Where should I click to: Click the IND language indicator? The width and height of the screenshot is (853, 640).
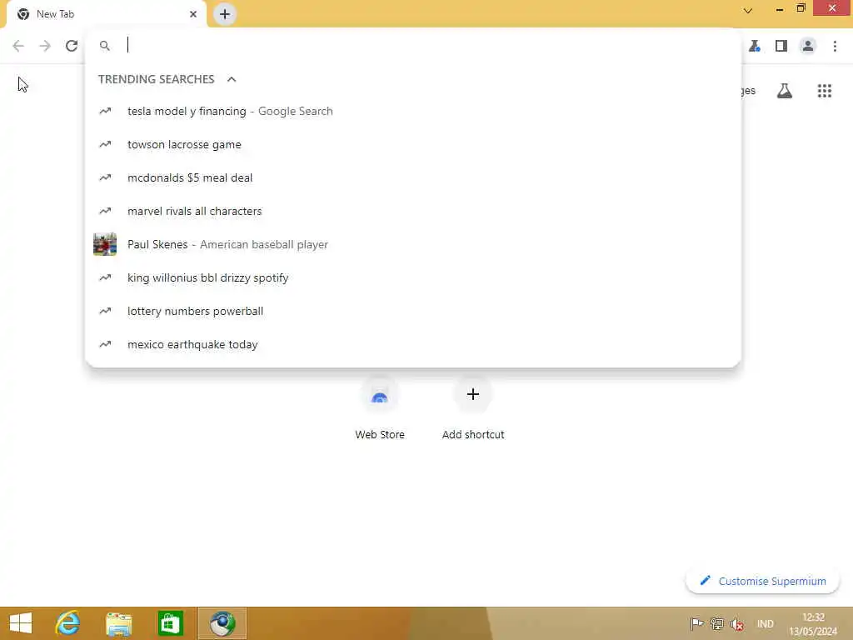pyautogui.click(x=766, y=624)
